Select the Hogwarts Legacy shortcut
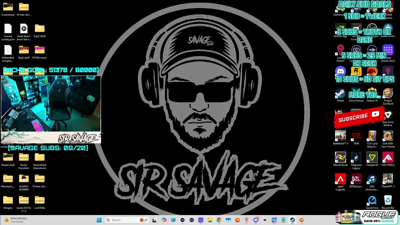The width and height of the screenshot is (400, 225). pyautogui.click(x=356, y=161)
